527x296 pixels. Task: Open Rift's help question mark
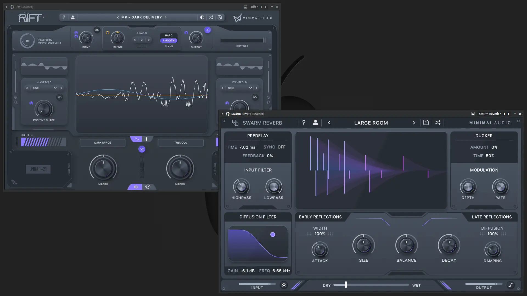point(64,17)
